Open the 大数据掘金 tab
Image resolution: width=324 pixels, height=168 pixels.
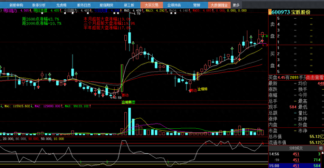click(219, 5)
